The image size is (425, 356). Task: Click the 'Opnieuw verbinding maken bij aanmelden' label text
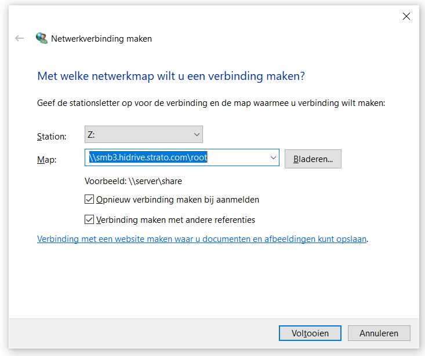[x=177, y=200]
